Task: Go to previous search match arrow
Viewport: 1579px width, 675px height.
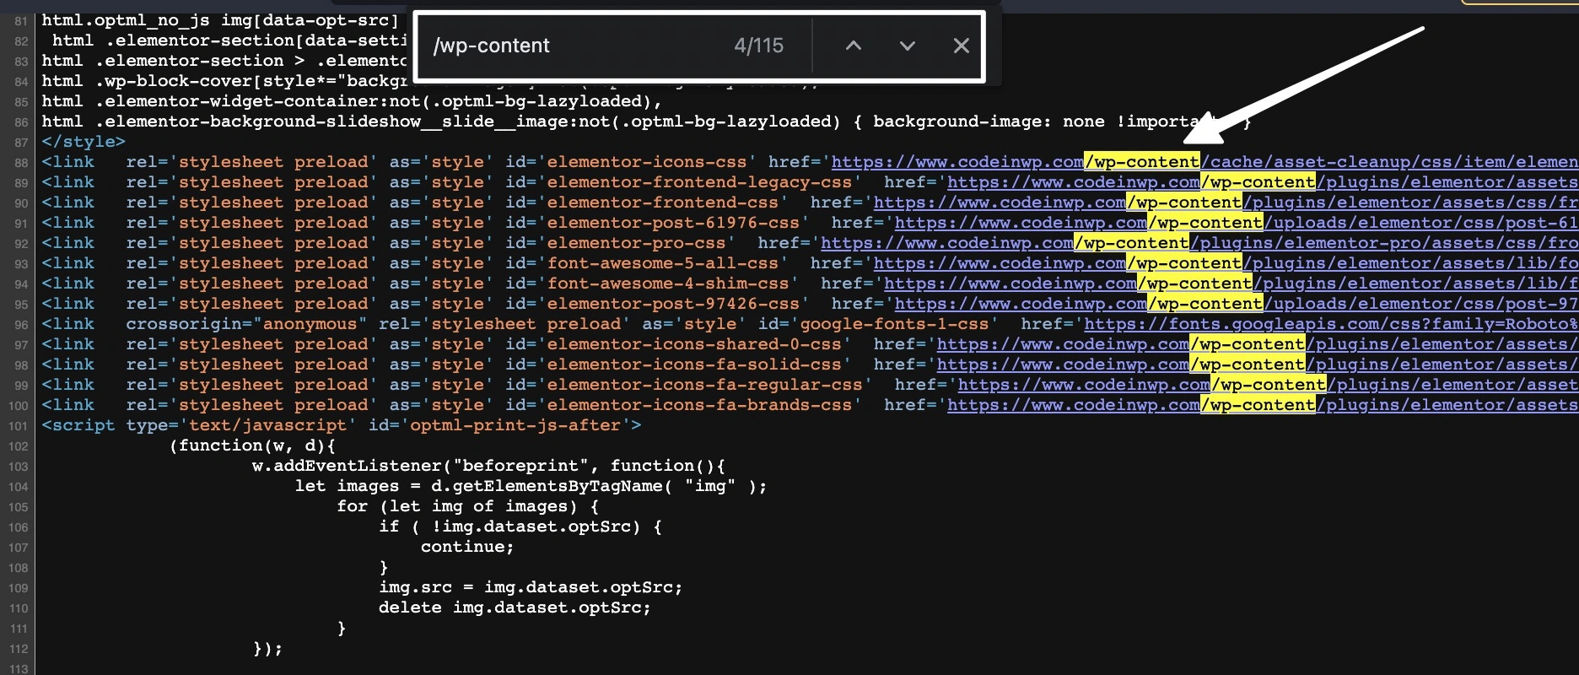Action: coord(854,46)
